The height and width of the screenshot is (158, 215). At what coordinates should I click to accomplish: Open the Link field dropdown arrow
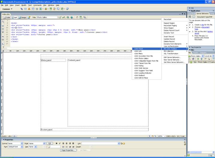[x=119, y=144]
